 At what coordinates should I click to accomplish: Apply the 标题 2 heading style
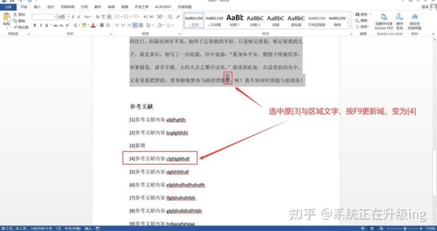(255, 21)
